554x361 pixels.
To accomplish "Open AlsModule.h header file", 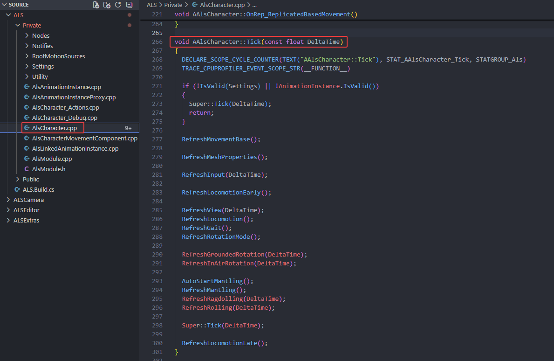I will coord(49,169).
